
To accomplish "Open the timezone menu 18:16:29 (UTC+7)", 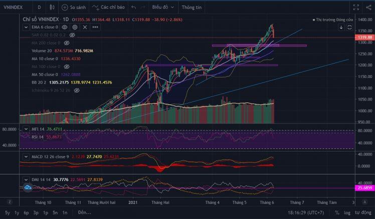I will [x=306, y=212].
